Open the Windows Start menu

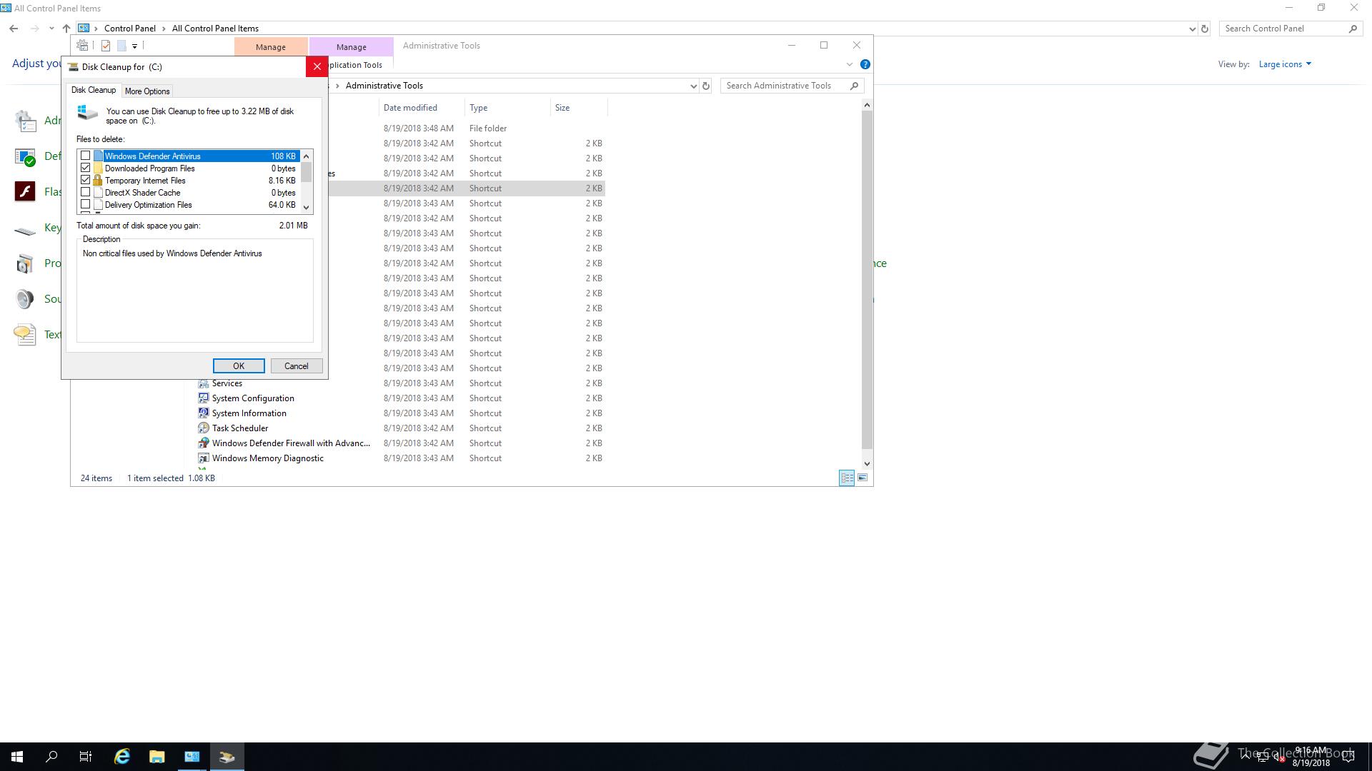(x=17, y=757)
